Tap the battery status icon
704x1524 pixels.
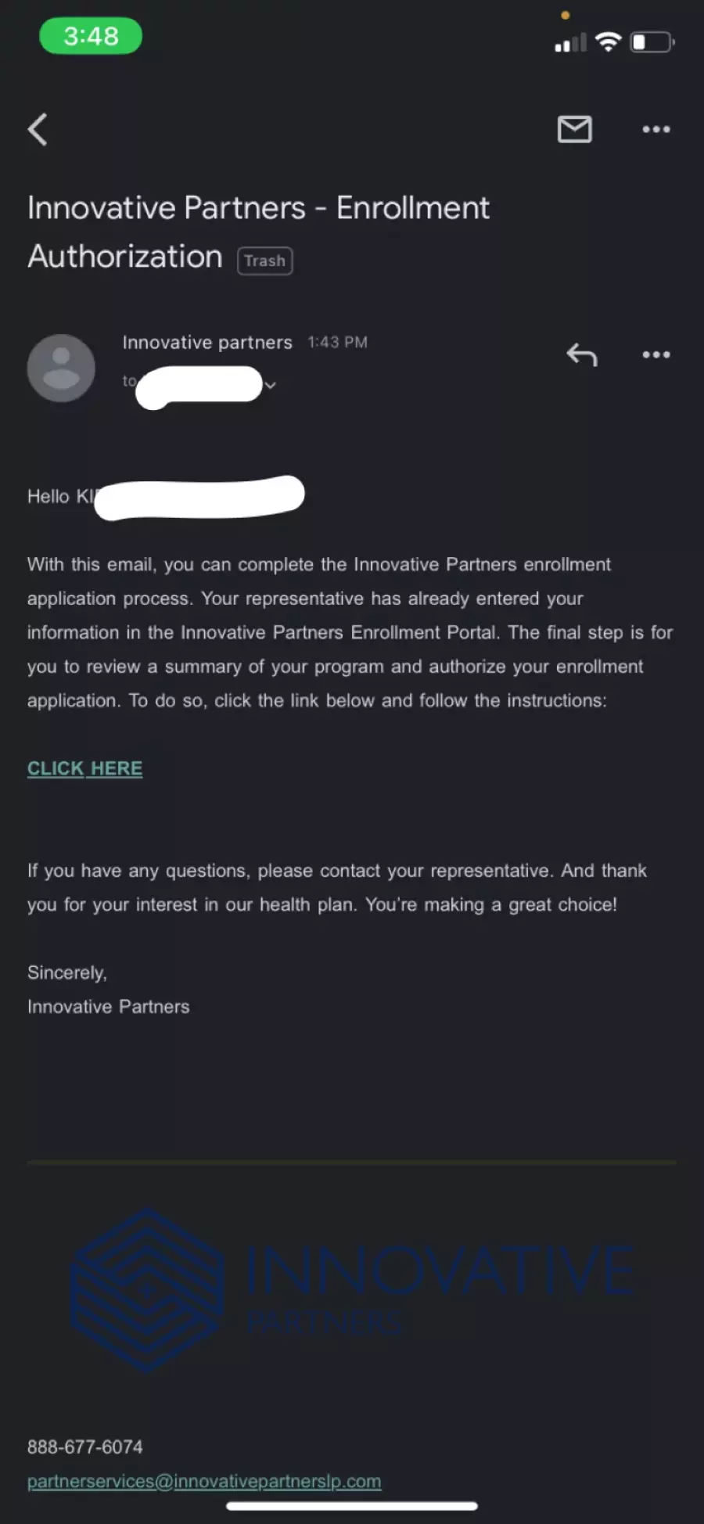652,41
